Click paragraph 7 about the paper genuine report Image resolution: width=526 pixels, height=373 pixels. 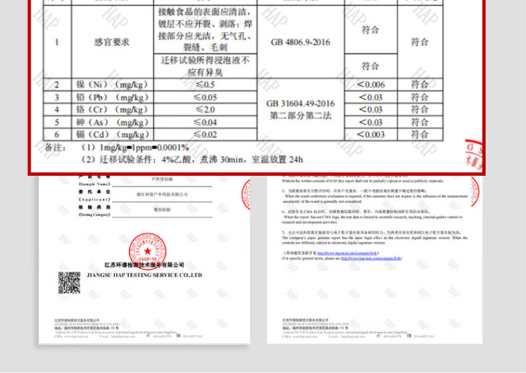374,237
